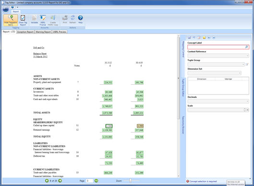Click the next tag round arrow icon
The height and width of the screenshot is (186, 254).
[x=214, y=38]
